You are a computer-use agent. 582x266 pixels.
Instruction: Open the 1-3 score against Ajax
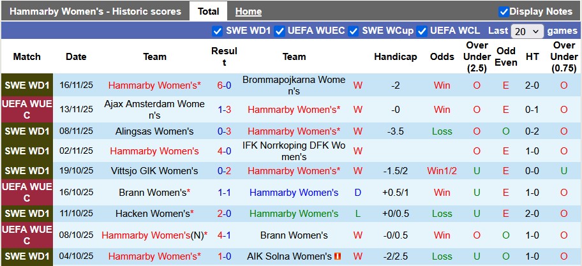224,110
